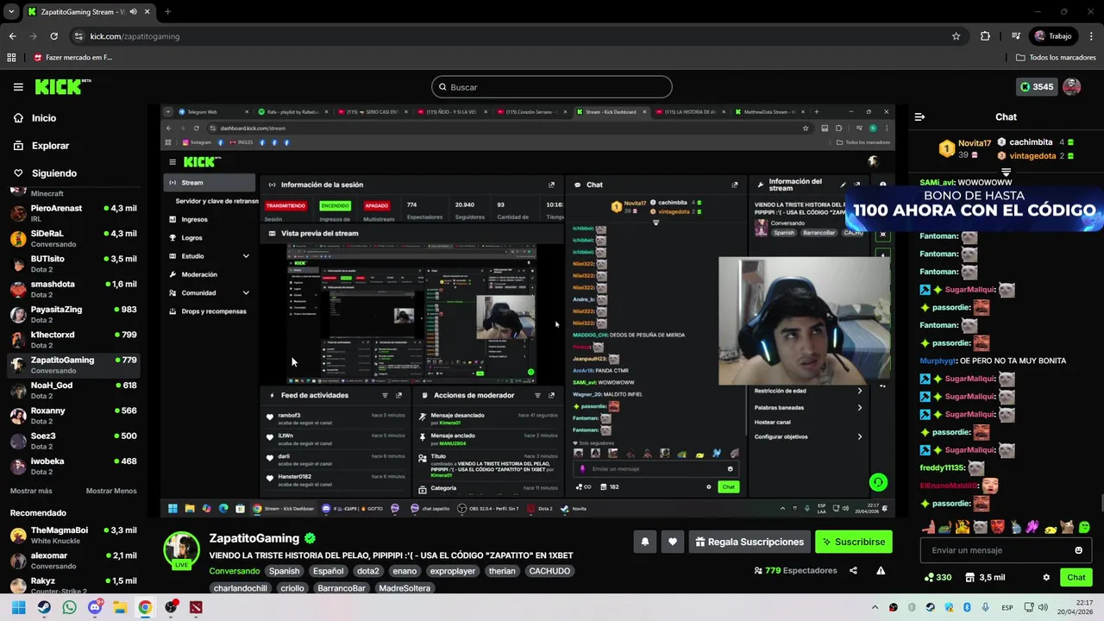1104x621 pixels.
Task: Bookmark this page with the star
Action: pos(956,36)
